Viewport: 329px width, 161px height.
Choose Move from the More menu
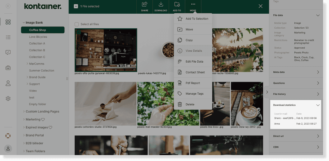[x=193, y=29]
